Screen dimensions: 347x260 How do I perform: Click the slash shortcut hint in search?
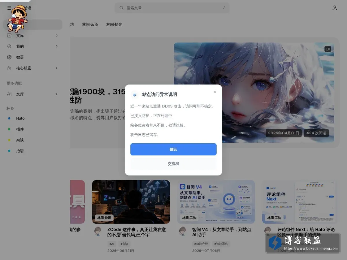224,8
